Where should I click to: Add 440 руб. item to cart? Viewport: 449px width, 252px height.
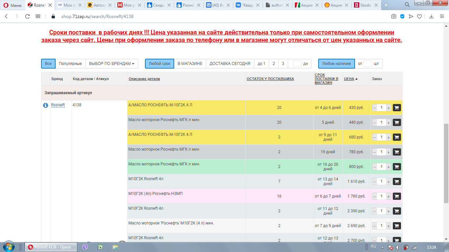pyautogui.click(x=397, y=122)
